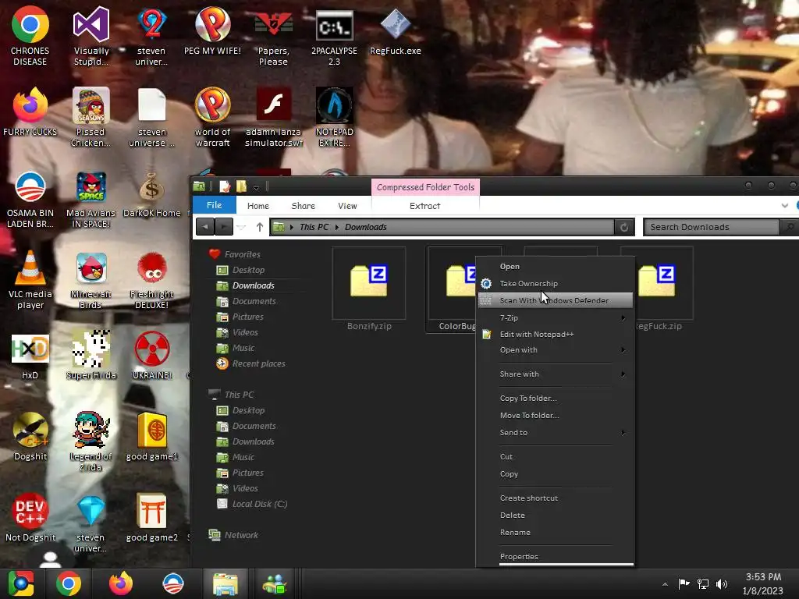Open the Dogshit C++ desktop icon
This screenshot has width=799, height=599.
(30, 437)
